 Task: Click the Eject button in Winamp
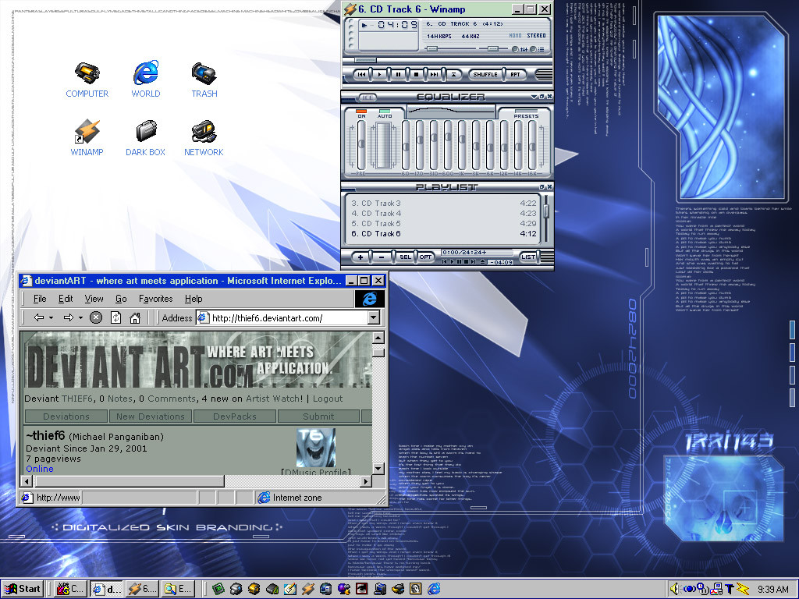coord(453,74)
